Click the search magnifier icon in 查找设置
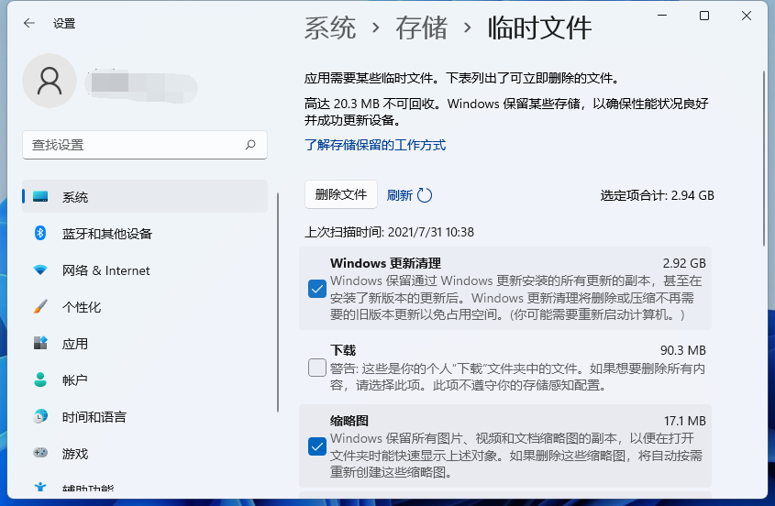This screenshot has width=775, height=506. [x=250, y=145]
